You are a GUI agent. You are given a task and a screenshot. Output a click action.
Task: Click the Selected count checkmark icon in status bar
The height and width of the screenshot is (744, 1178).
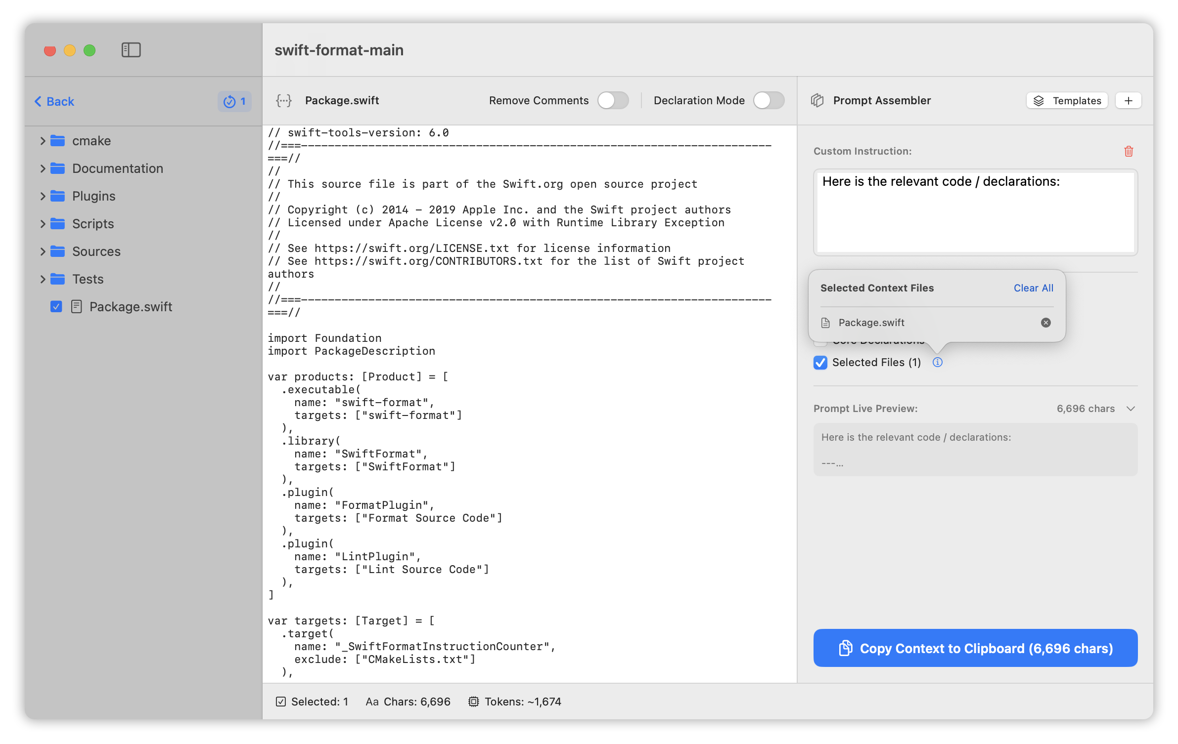(281, 702)
